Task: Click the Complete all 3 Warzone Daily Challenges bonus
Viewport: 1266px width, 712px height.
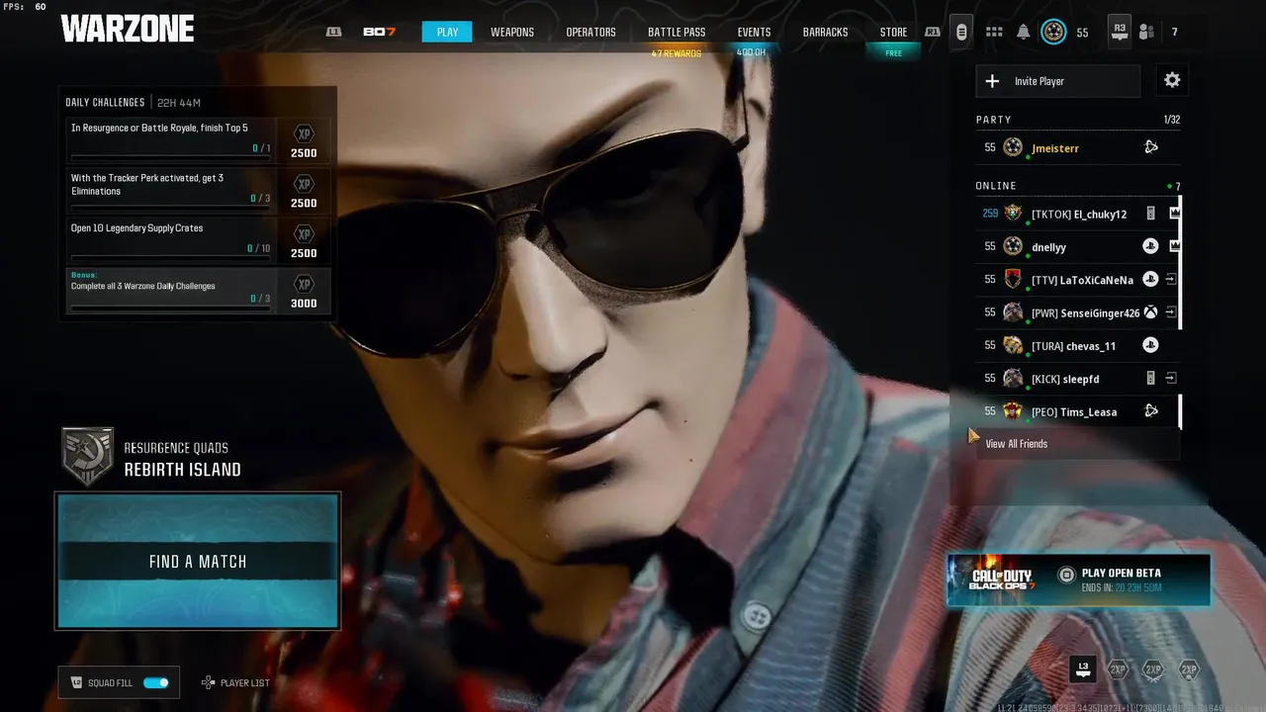Action: [199, 291]
